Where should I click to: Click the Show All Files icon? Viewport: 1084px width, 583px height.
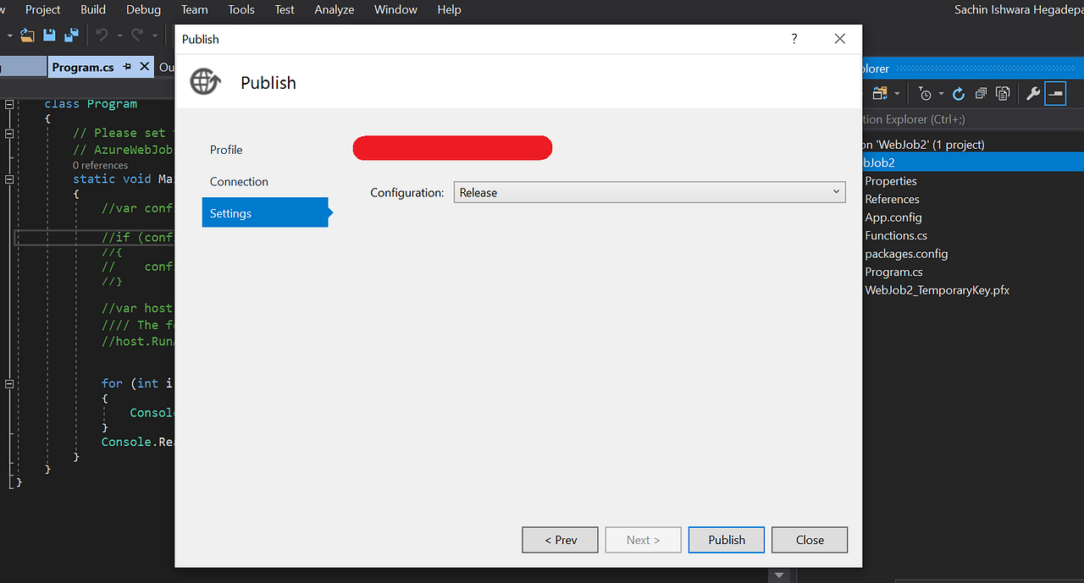pyautogui.click(x=1003, y=94)
